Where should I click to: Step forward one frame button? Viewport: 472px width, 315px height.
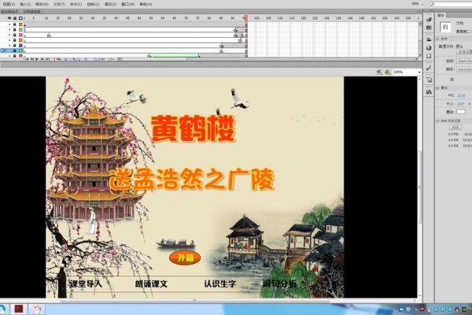(x=42, y=59)
